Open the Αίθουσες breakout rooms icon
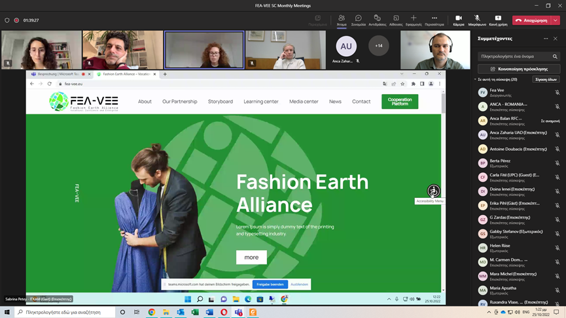 pyautogui.click(x=396, y=18)
